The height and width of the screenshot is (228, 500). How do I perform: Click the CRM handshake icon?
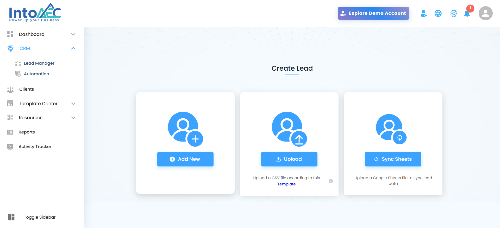(10, 48)
